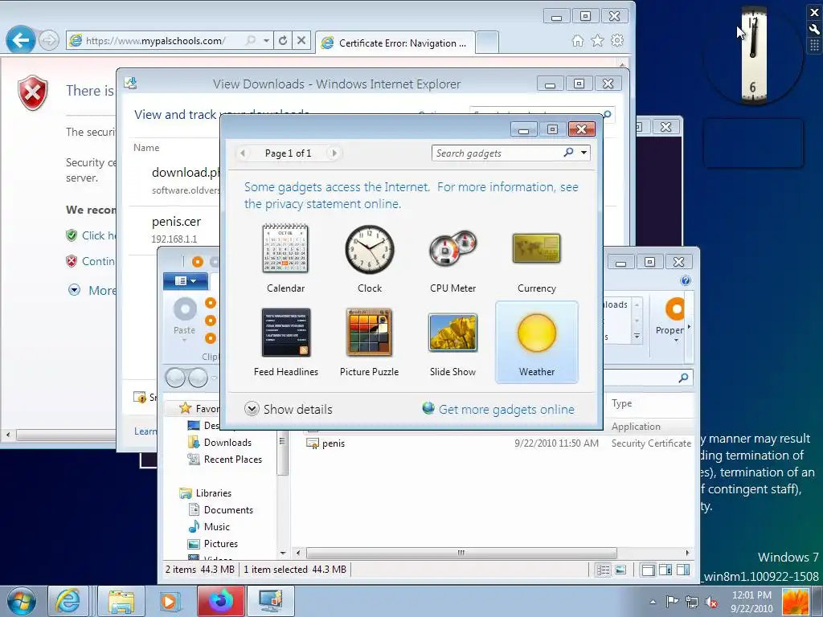Image resolution: width=823 pixels, height=617 pixels.
Task: Click taskbar clock showing 12:01 PM
Action: pyautogui.click(x=751, y=602)
